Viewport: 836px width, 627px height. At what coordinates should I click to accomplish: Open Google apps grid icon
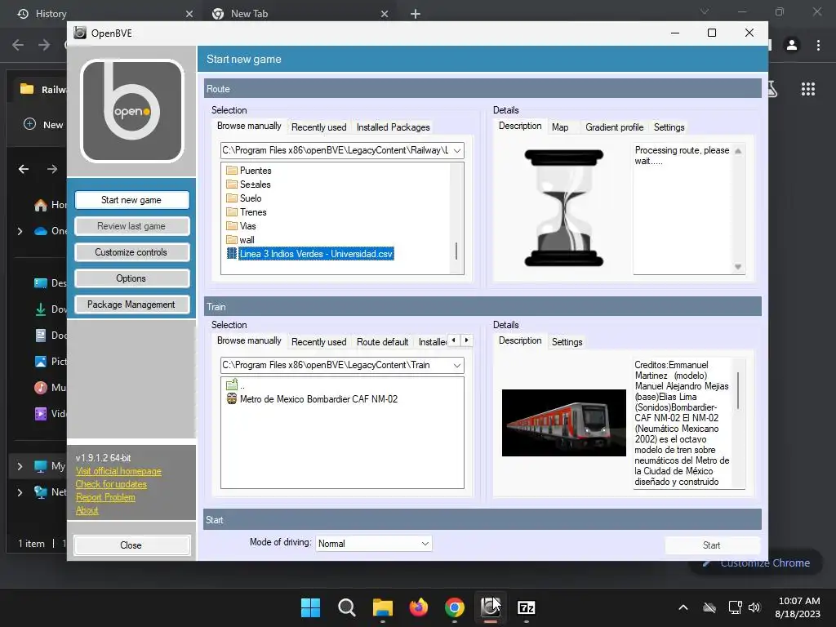[x=808, y=89]
